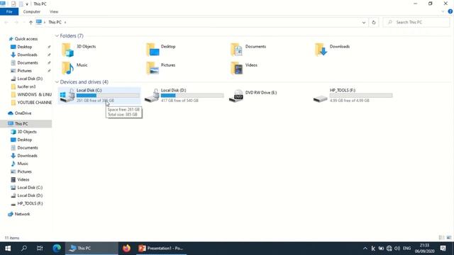Switch to details view icon in status bar
This screenshot has height=255, width=454.
click(x=441, y=238)
